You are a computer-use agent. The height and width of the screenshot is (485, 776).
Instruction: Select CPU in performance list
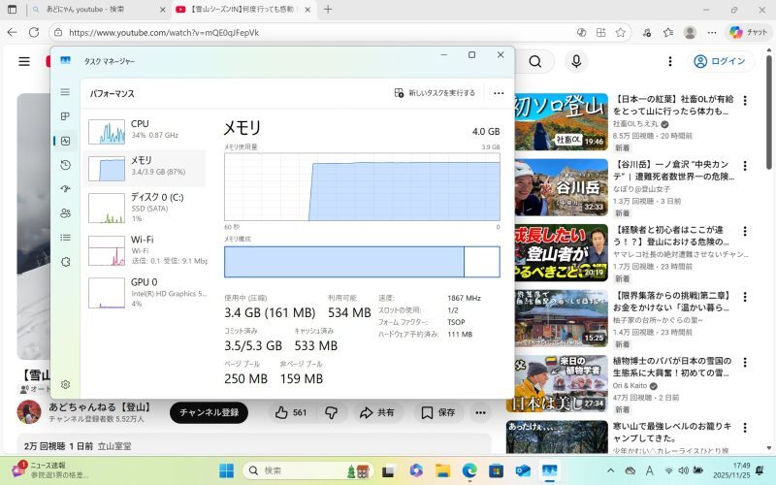pyautogui.click(x=145, y=131)
